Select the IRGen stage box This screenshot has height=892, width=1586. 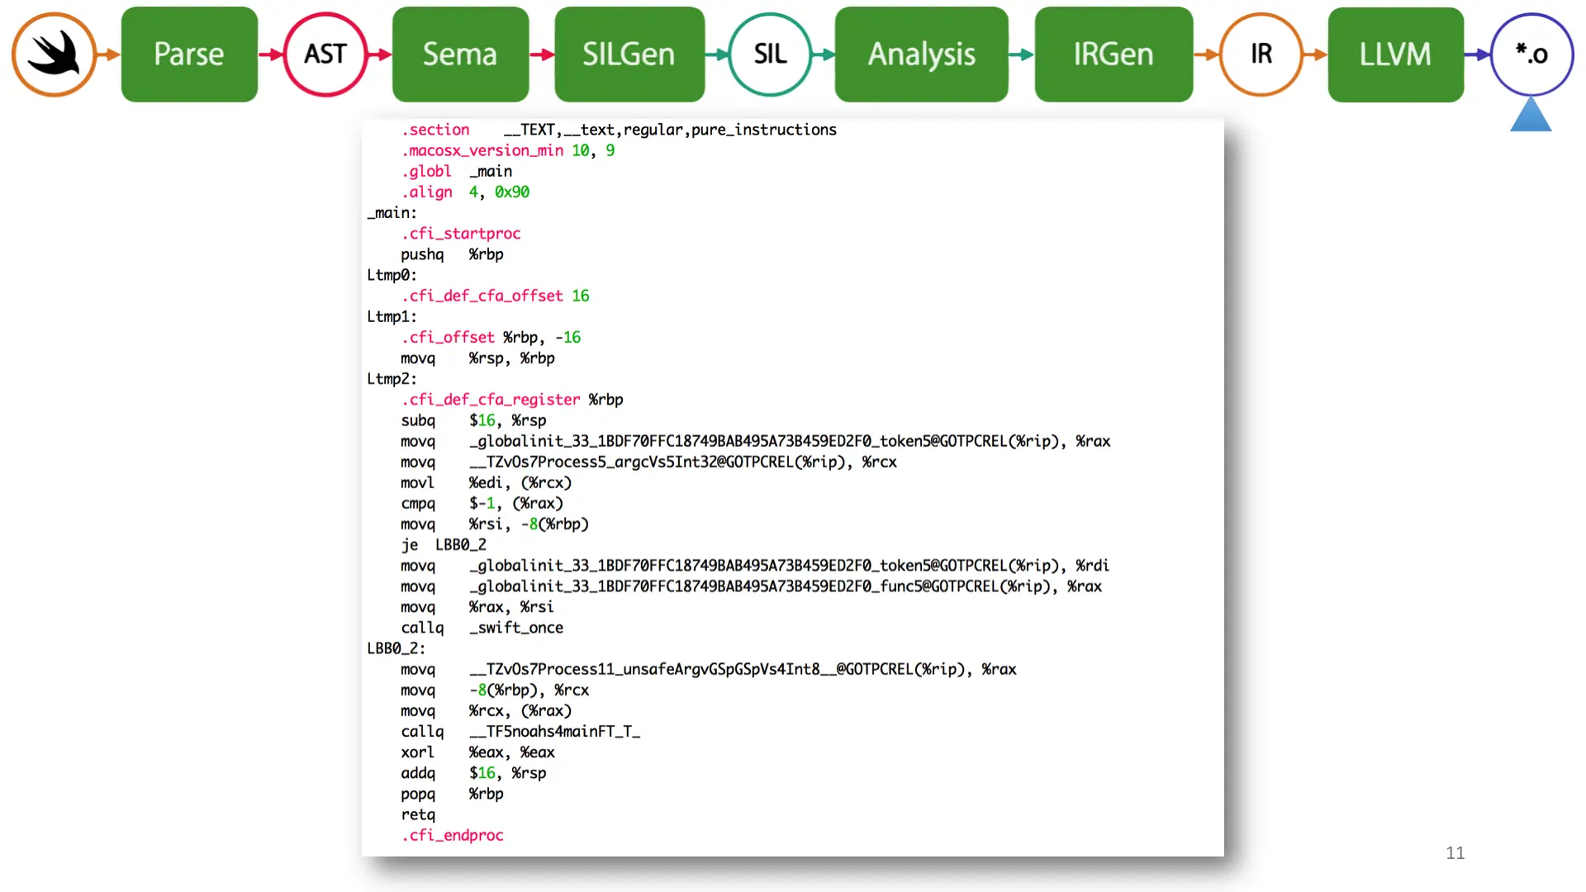[1113, 55]
